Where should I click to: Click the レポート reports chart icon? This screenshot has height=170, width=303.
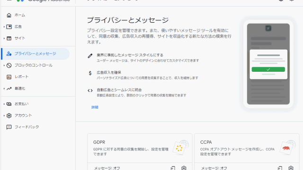coord(9,77)
